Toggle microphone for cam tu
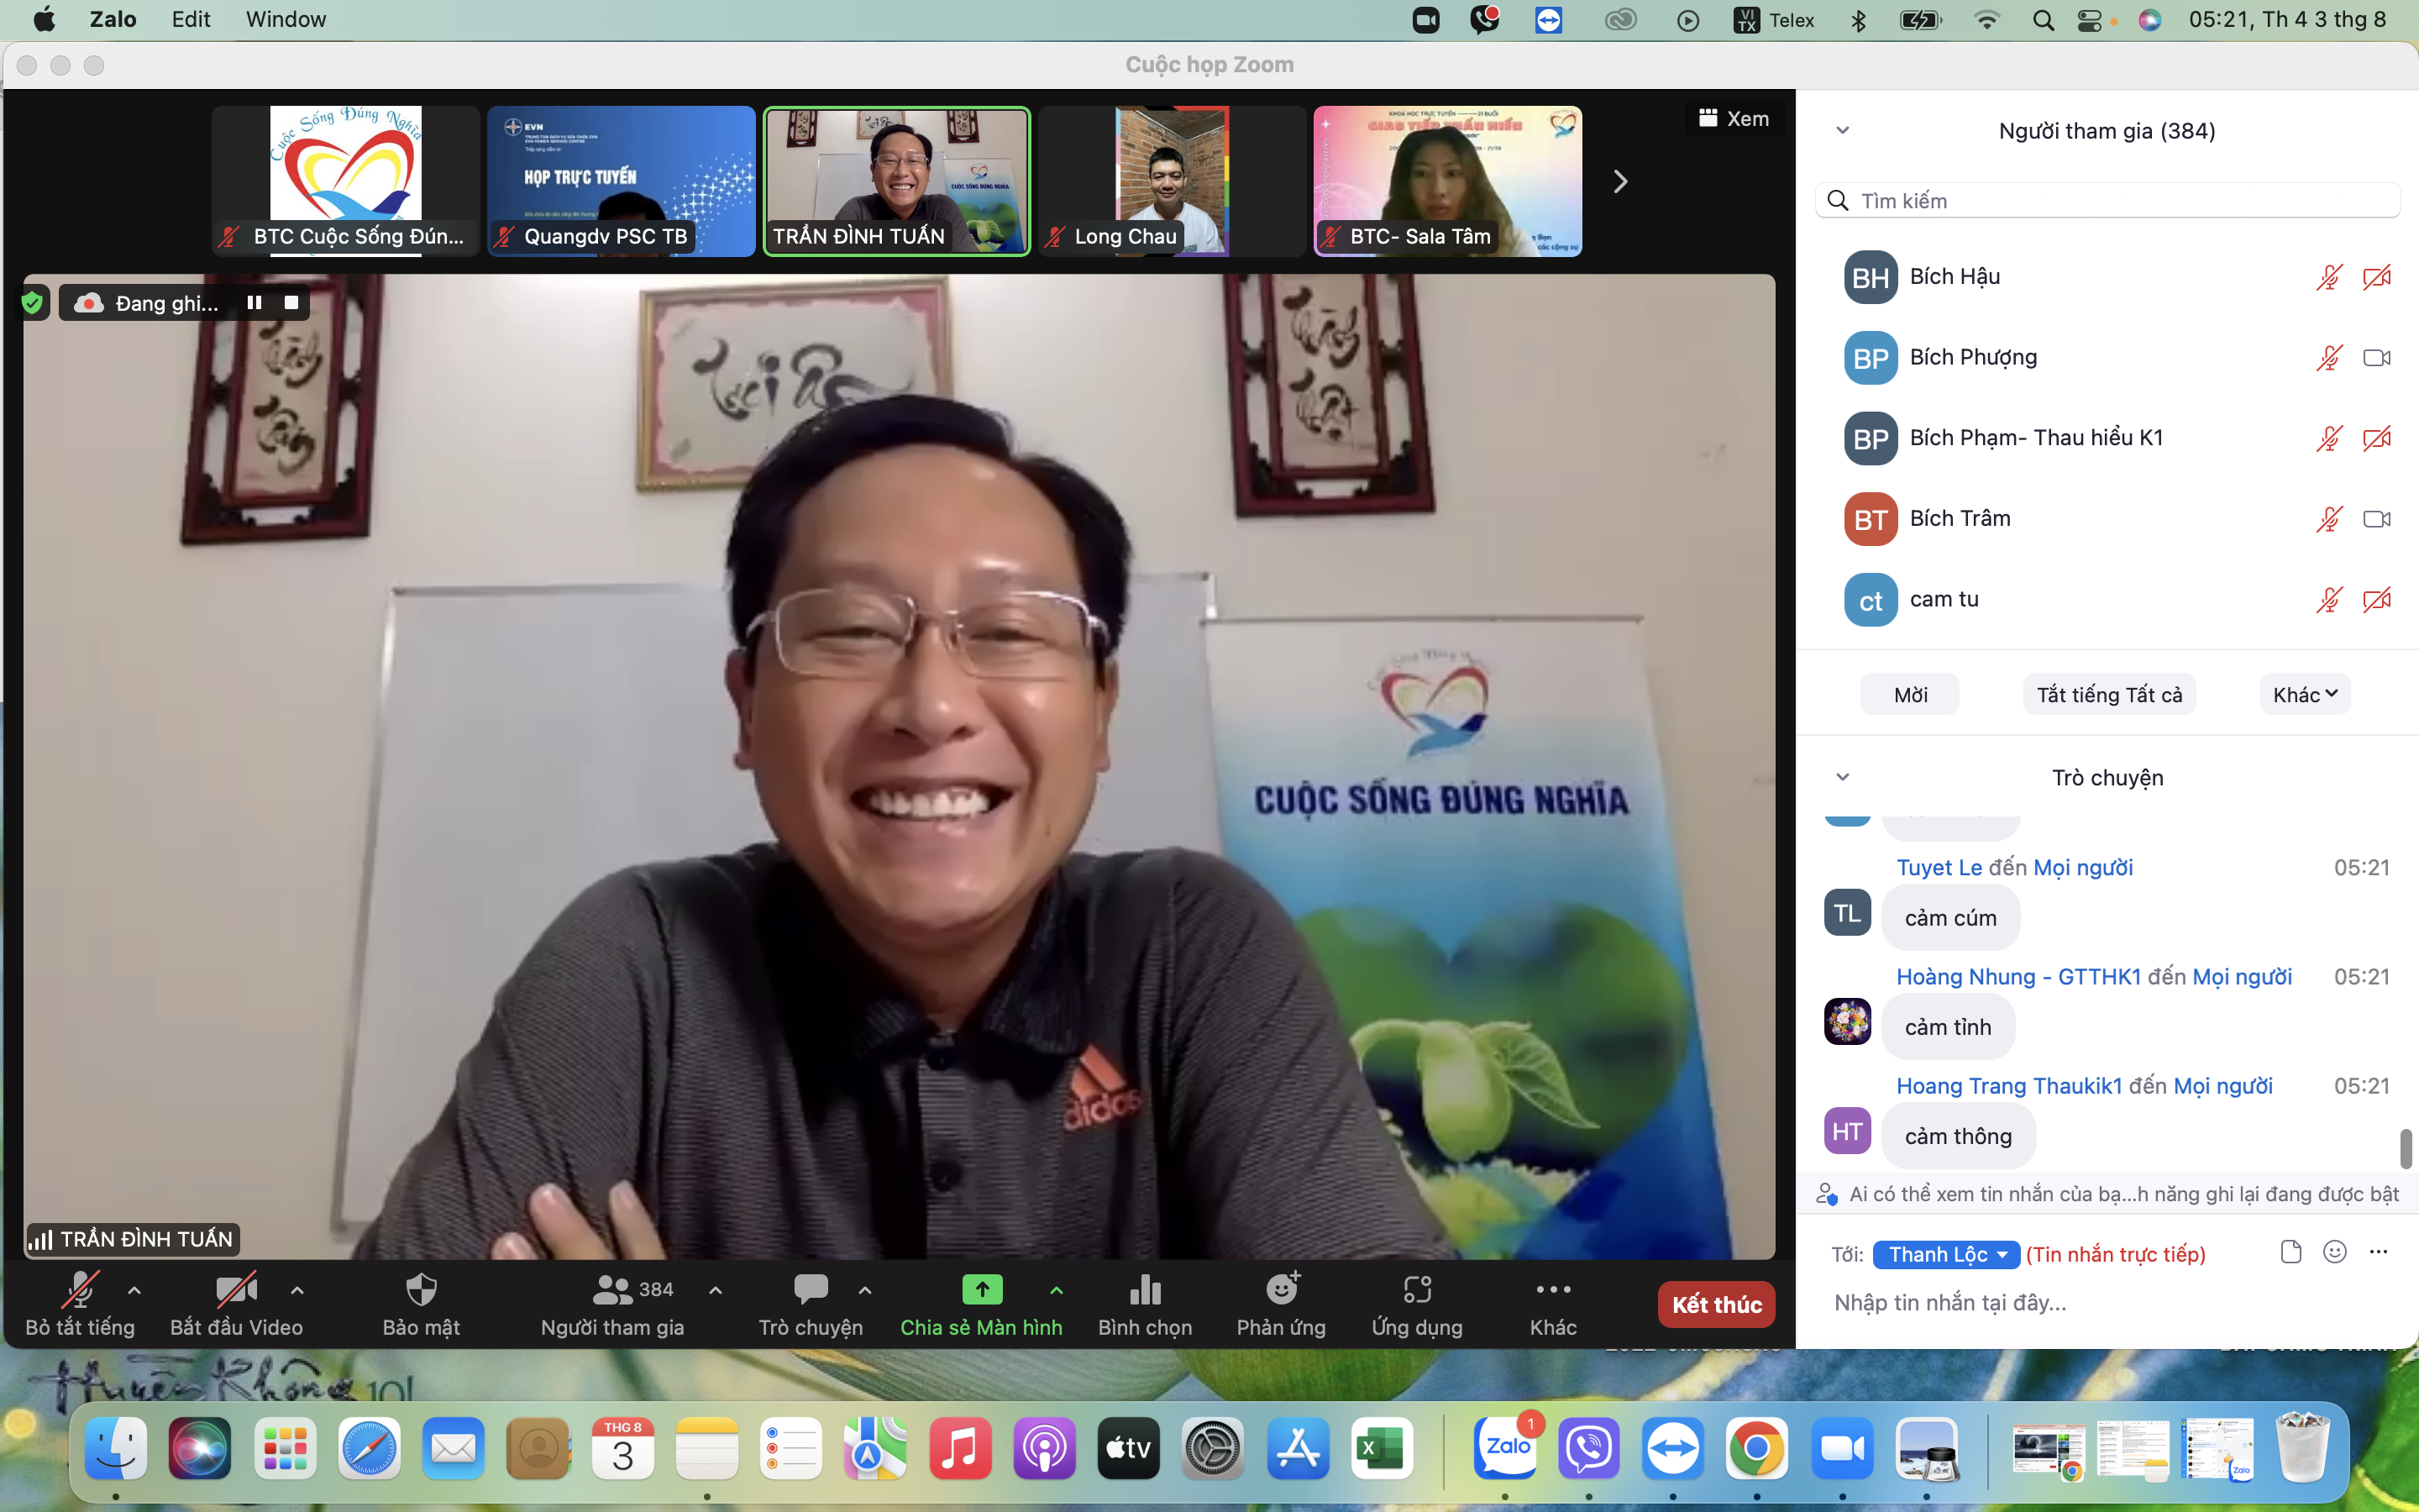The image size is (2419, 1512). (x=2329, y=600)
